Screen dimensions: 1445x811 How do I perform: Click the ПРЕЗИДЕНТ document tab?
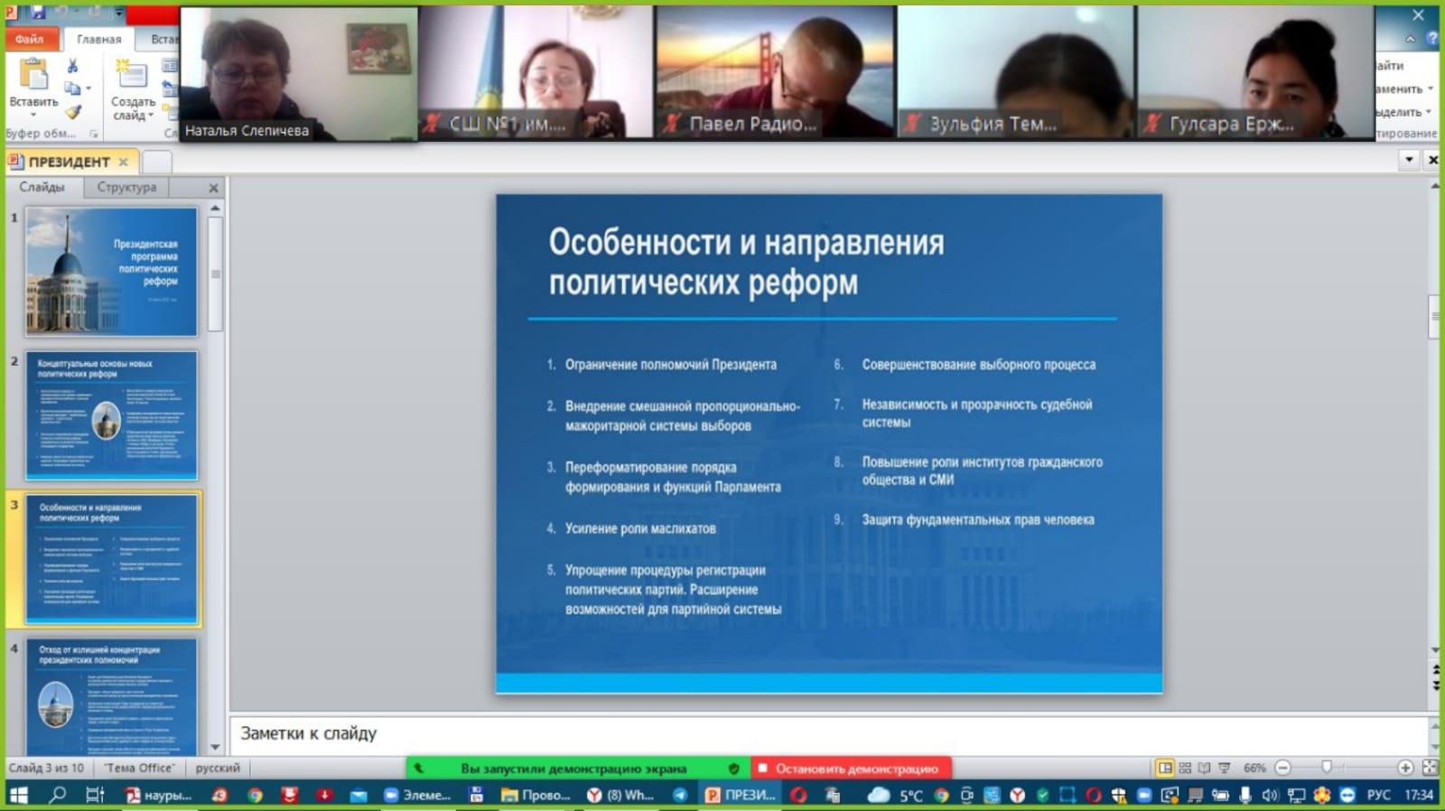pos(68,162)
